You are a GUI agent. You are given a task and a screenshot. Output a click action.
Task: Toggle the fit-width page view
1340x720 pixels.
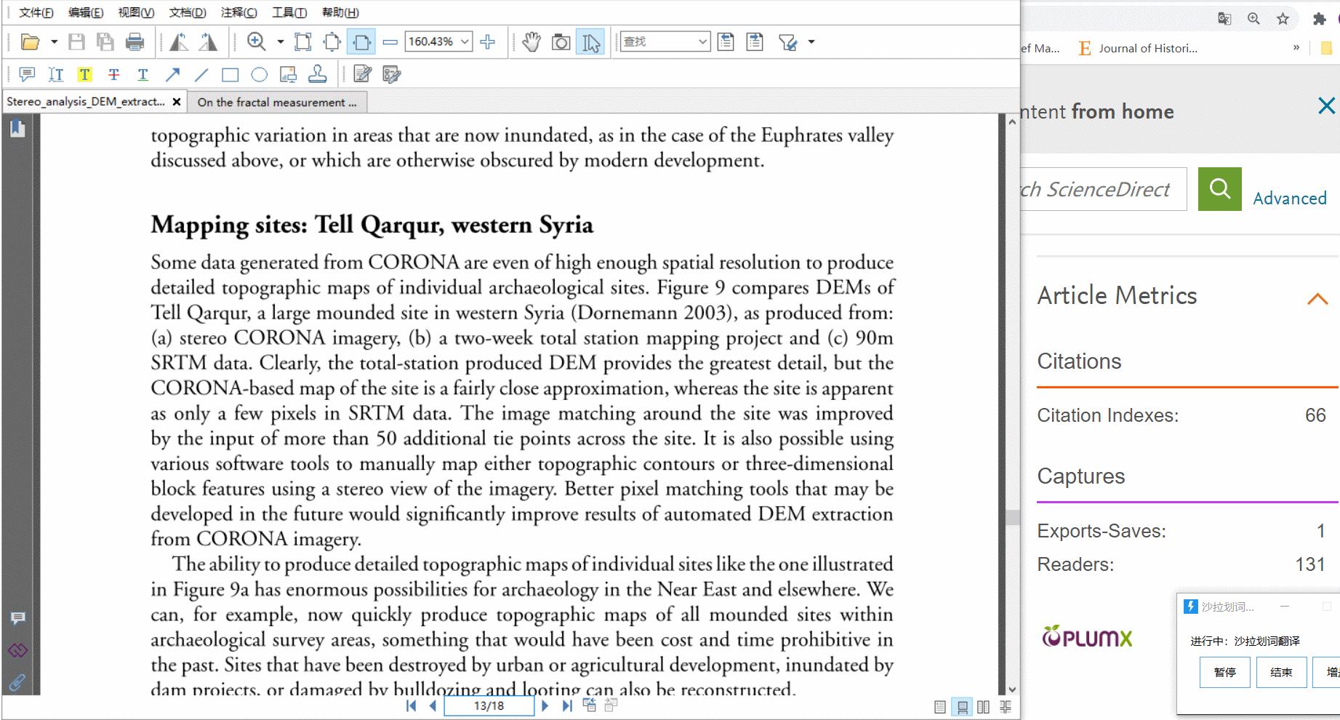(x=361, y=42)
